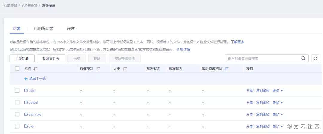
Task: Click the refresh list icon button
Action: [315, 58]
